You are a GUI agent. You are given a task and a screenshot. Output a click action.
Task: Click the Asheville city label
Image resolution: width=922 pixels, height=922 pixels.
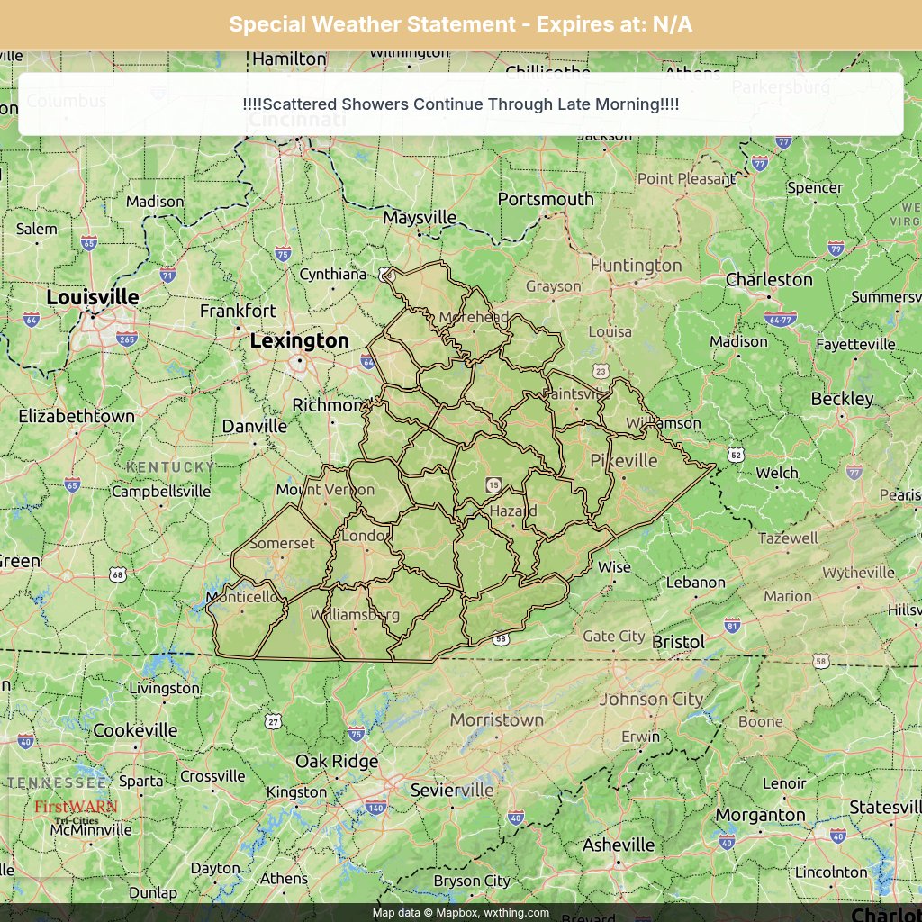(x=618, y=845)
